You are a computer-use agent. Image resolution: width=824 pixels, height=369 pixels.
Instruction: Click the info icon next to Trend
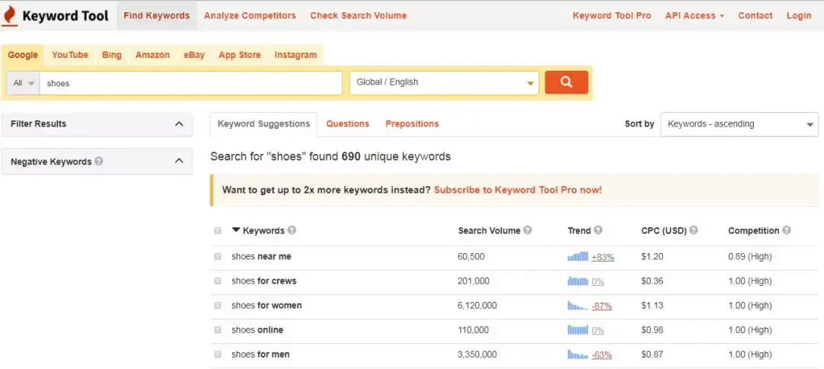pyautogui.click(x=598, y=230)
